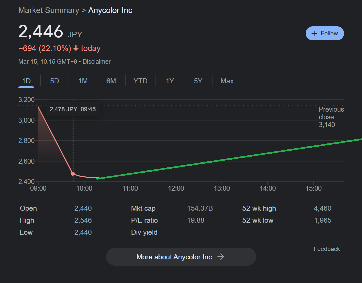Select the 1D time range tab
362x283 pixels.
[26, 81]
